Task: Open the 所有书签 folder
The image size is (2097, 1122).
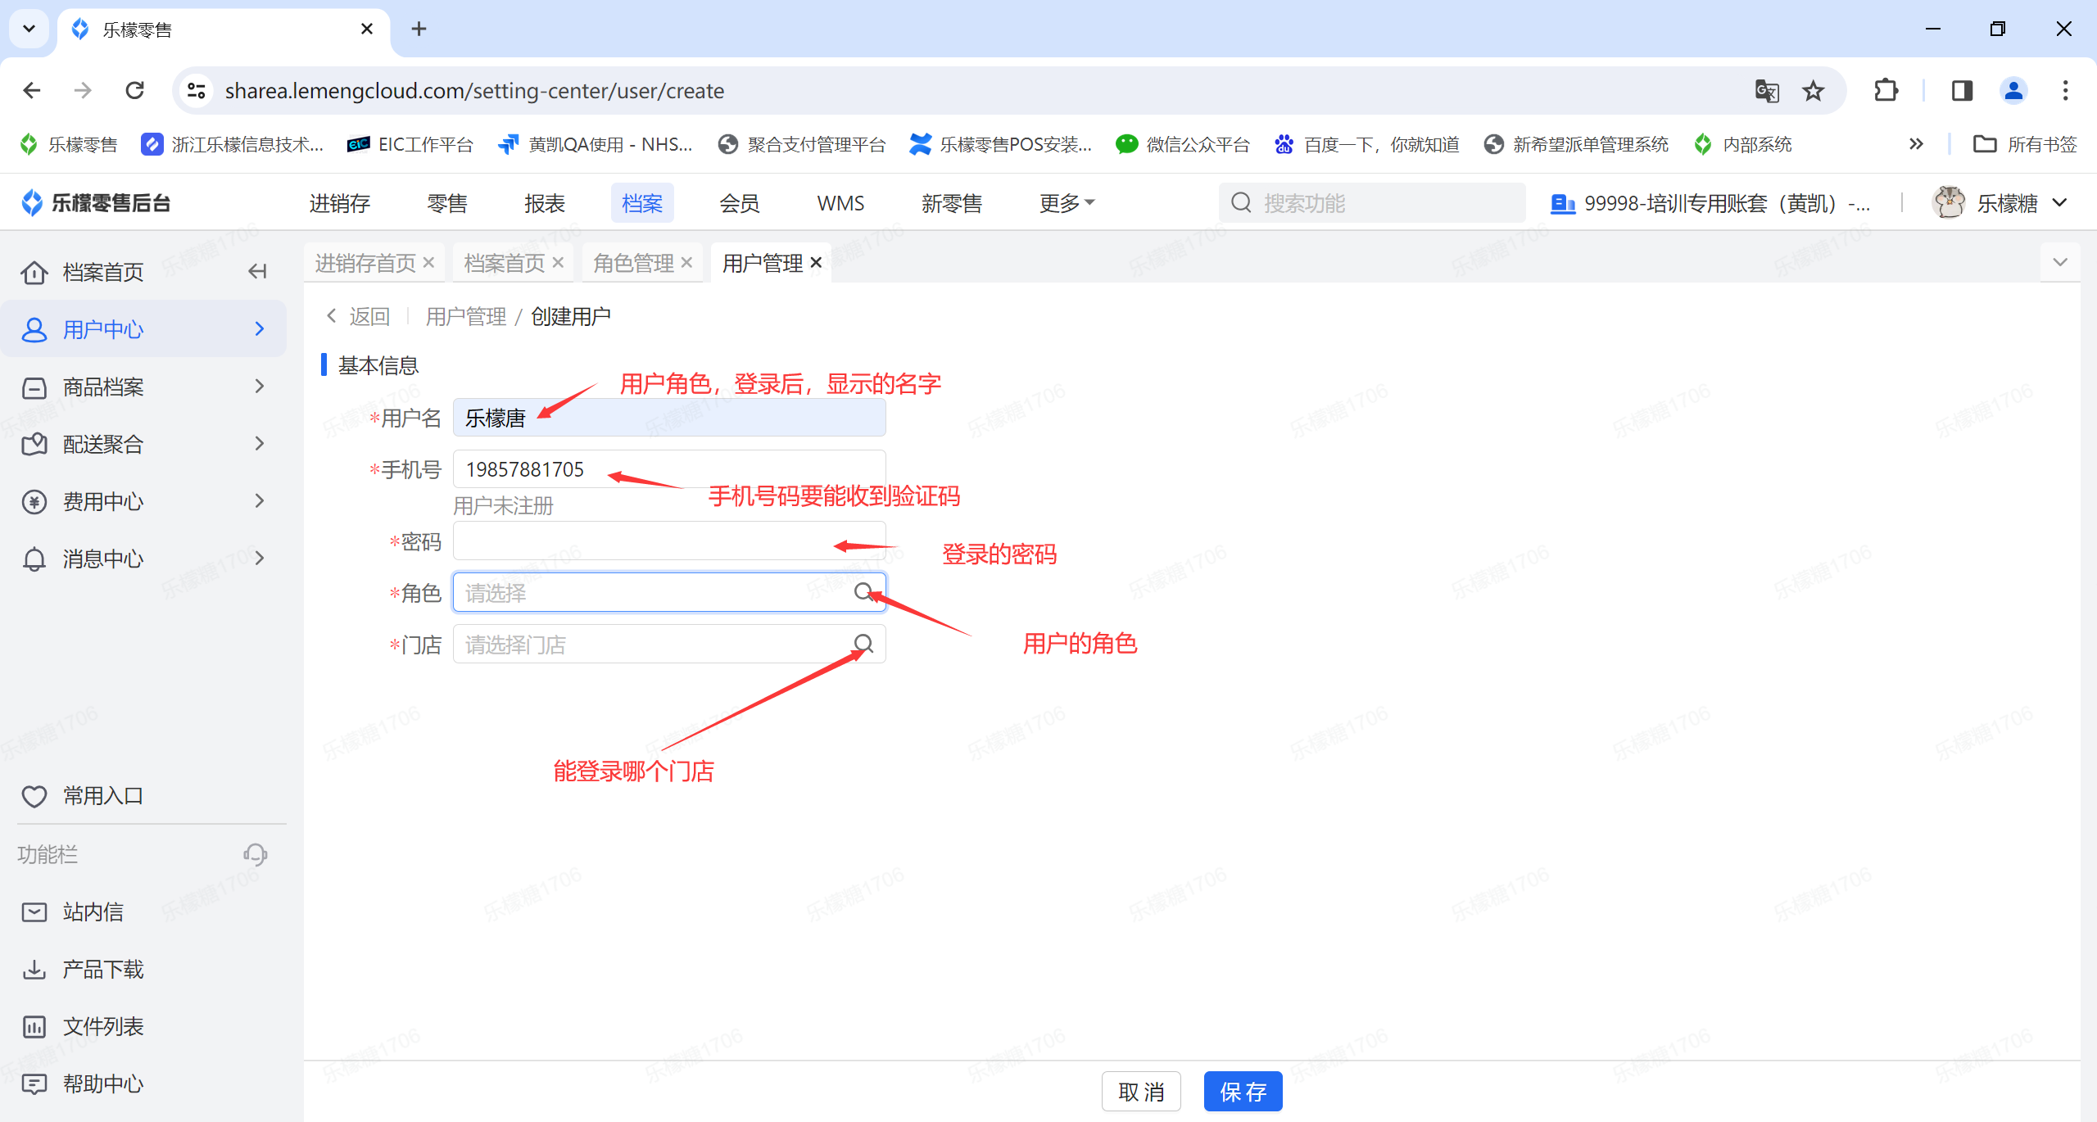Action: point(2025,144)
